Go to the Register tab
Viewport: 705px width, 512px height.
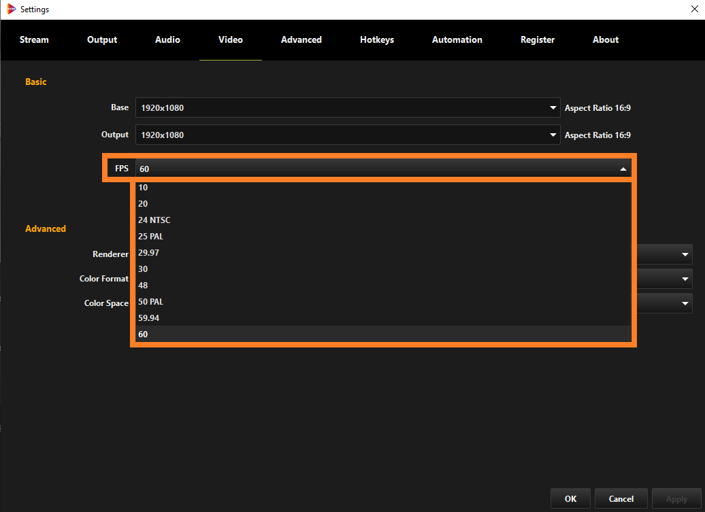point(538,39)
